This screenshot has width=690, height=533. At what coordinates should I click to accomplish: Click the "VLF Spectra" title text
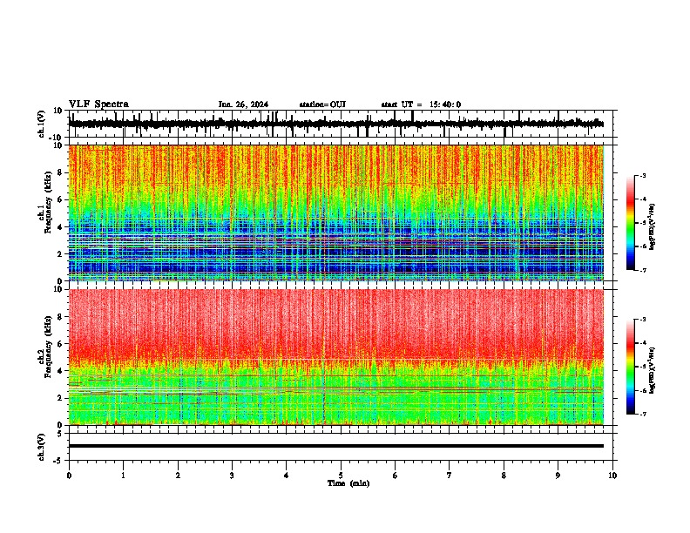[x=98, y=105]
